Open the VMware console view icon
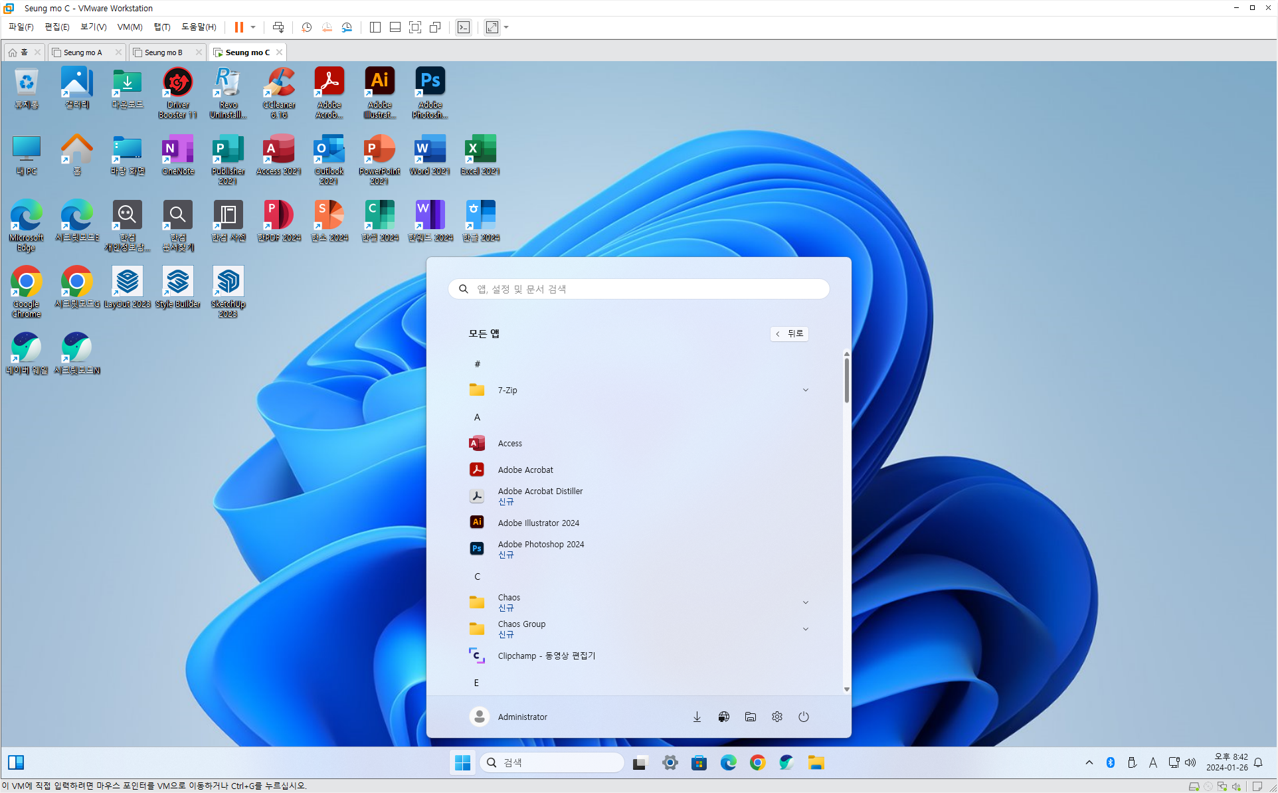Image resolution: width=1278 pixels, height=793 pixels. pos(464,27)
